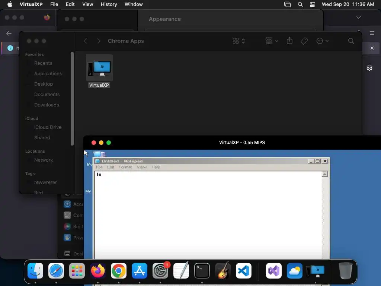Open Visual Studio purple icon in dock

(274, 271)
